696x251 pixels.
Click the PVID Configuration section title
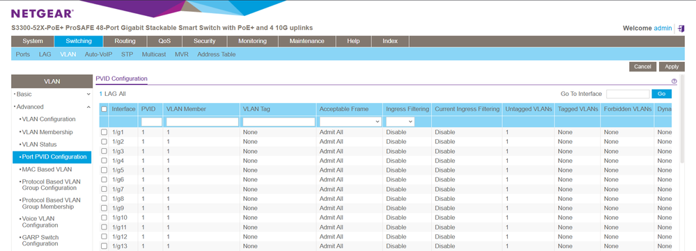122,79
